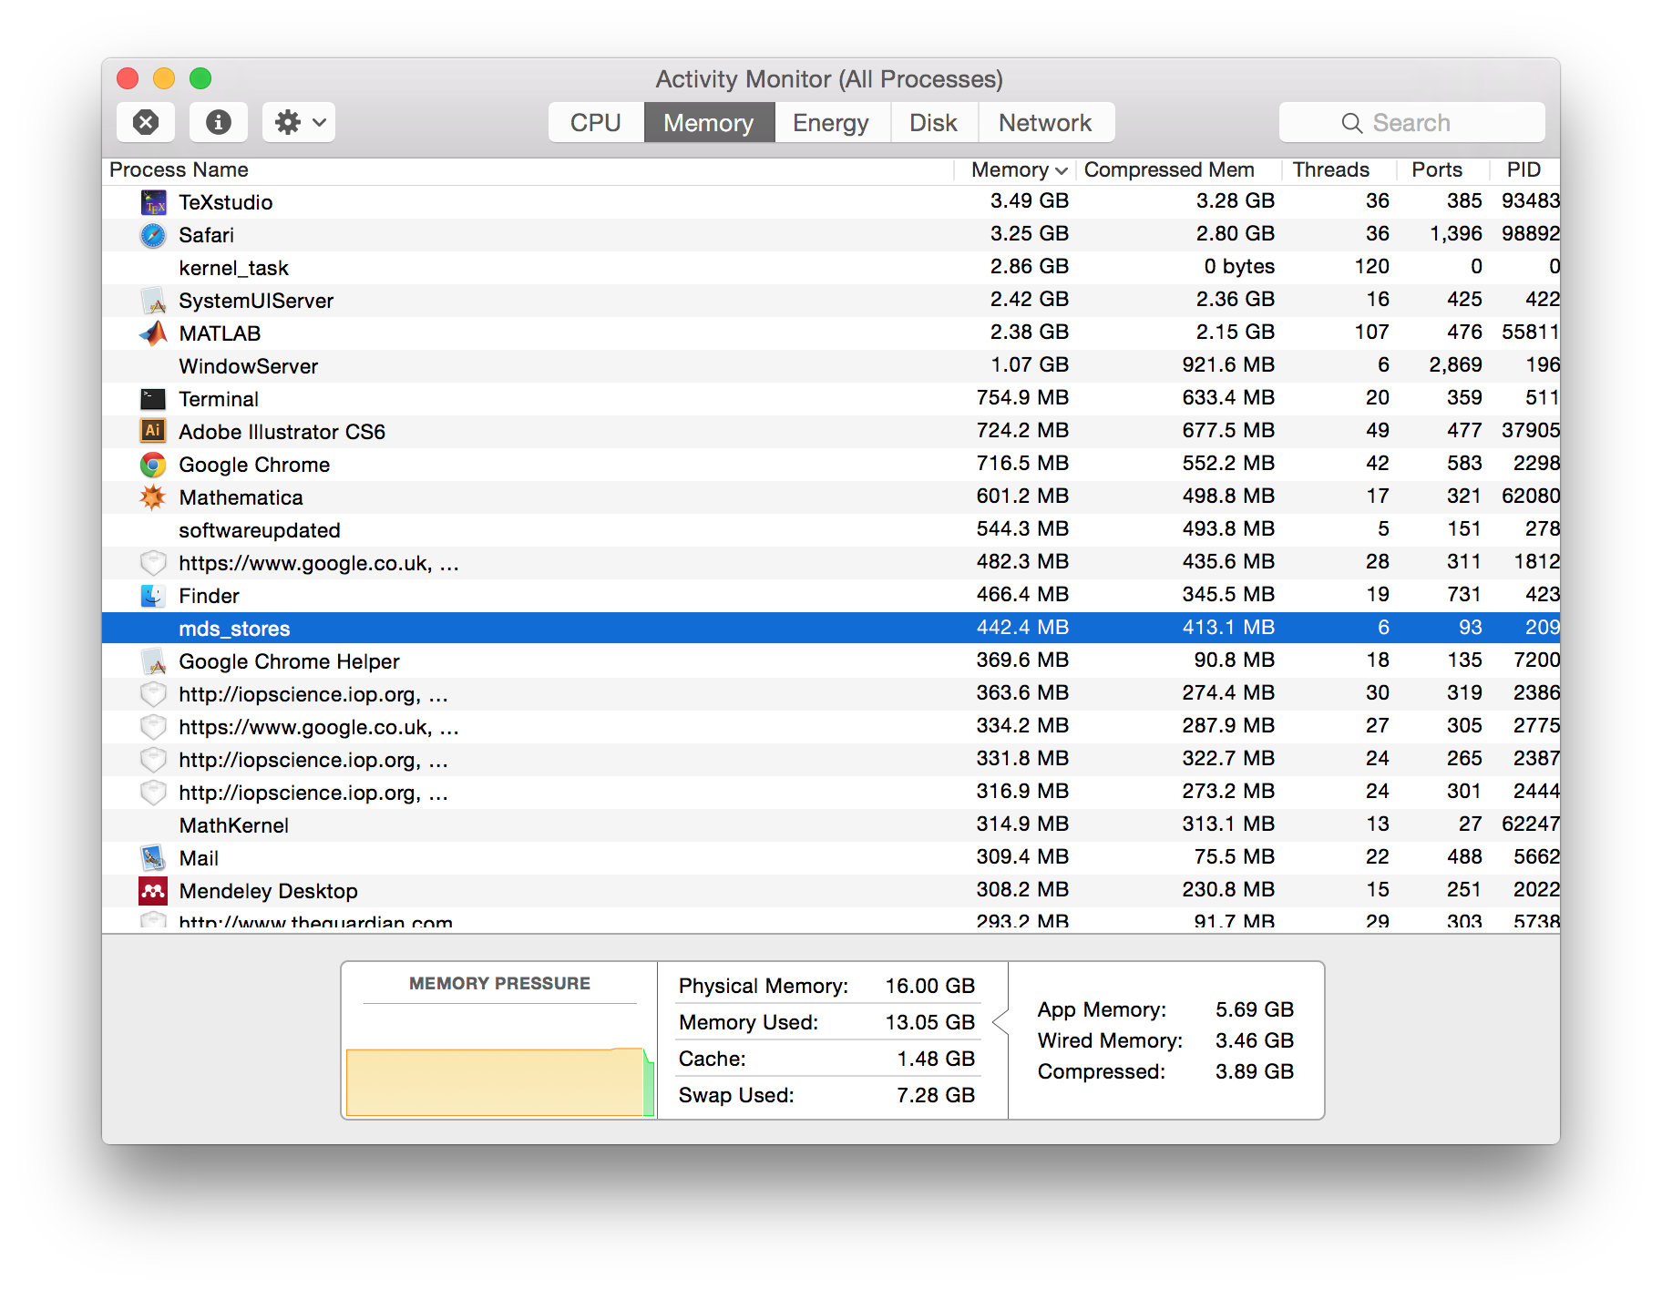Click shield icon for iopscience 331.8 MB row
The image size is (1662, 1290).
click(153, 760)
